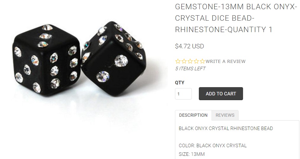Click the fifth review rating star
The height and width of the screenshot is (159, 300).
202,61
